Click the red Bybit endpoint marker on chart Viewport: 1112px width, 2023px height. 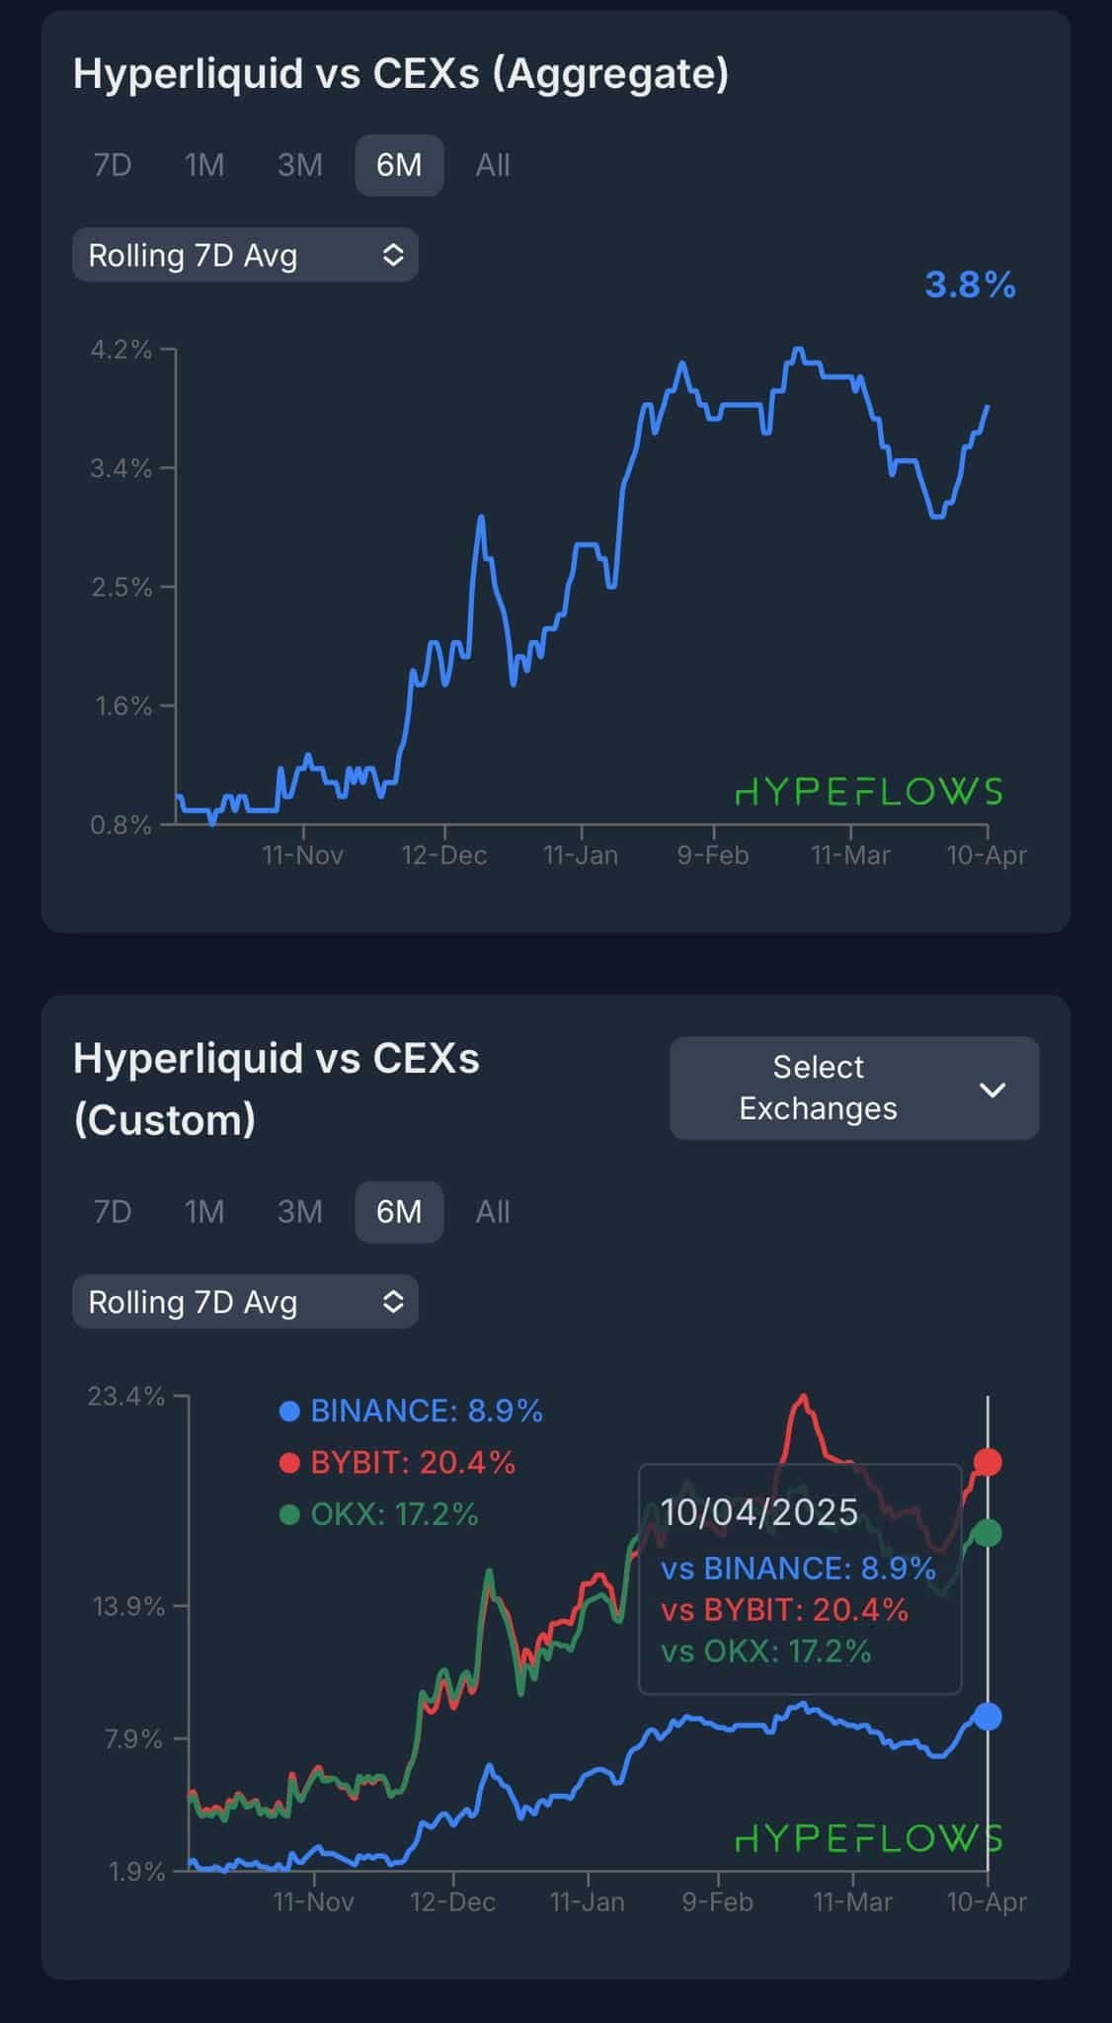pos(988,1462)
